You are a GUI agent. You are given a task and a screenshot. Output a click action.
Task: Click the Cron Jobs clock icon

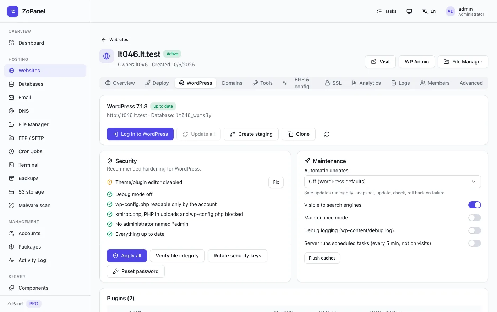[11, 151]
